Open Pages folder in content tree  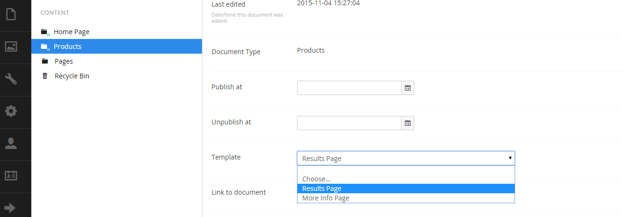pos(64,61)
